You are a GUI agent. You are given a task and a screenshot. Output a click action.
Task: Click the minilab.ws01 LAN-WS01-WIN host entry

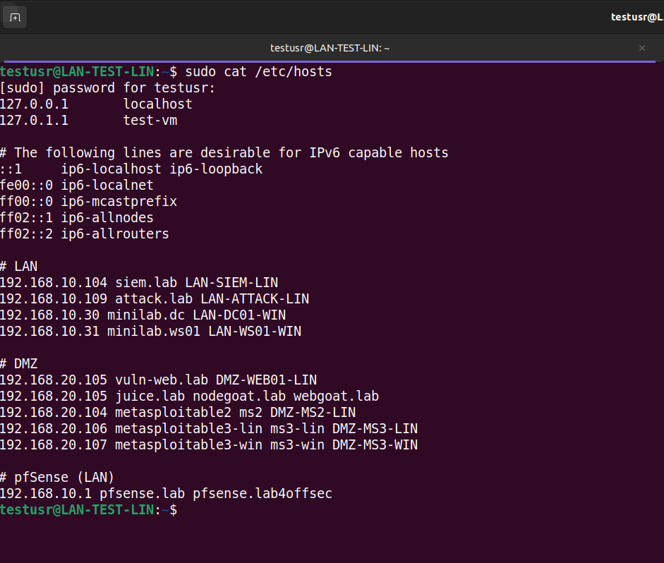151,331
